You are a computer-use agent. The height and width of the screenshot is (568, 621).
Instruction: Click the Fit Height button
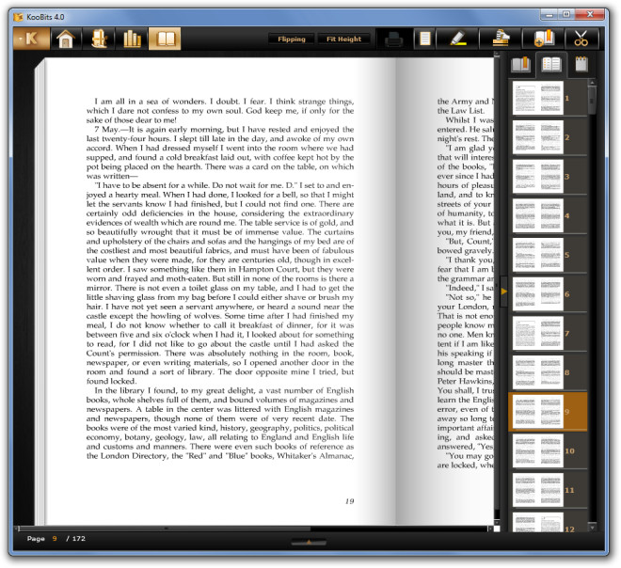point(343,39)
